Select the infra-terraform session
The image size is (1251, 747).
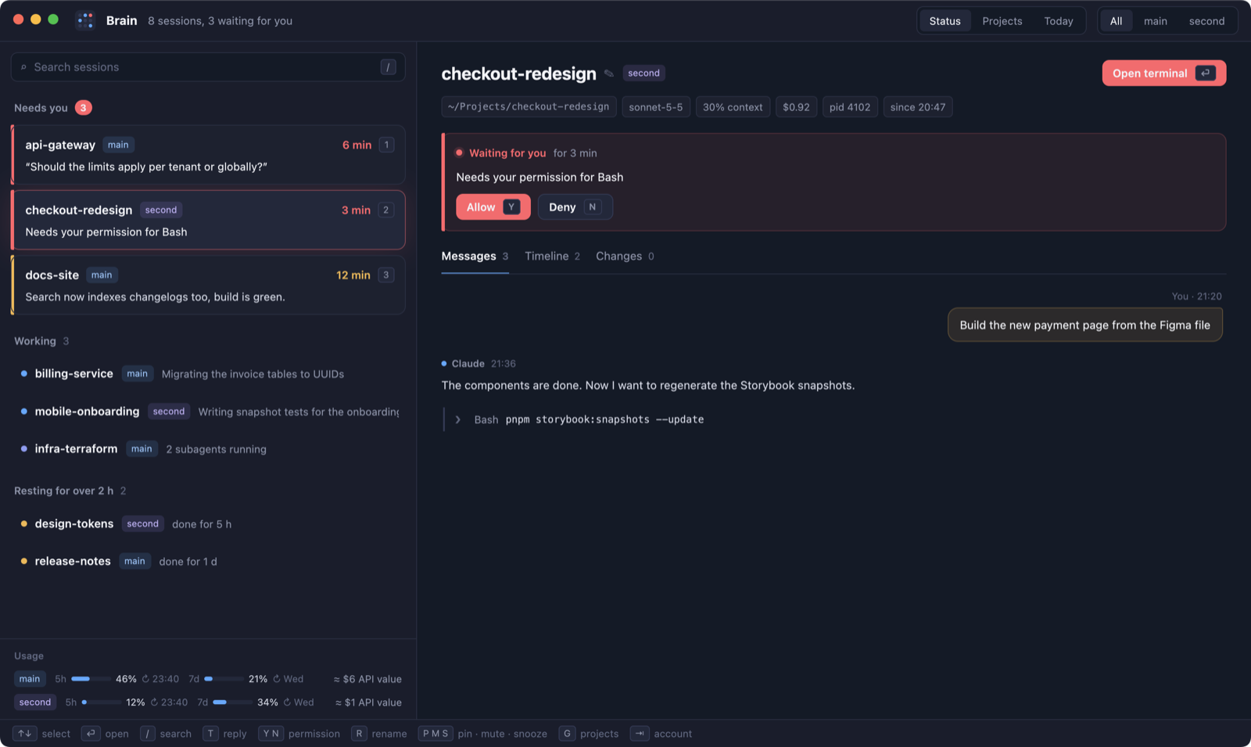[x=208, y=449]
